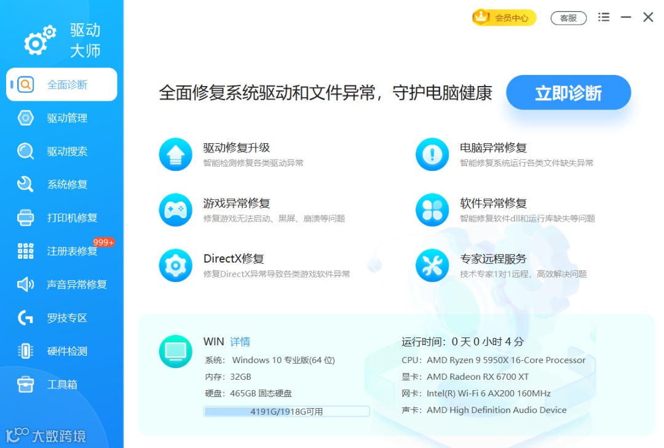The image size is (664, 448).
Task: Open the 全面诊断 magnifier icon
Action: (25, 85)
